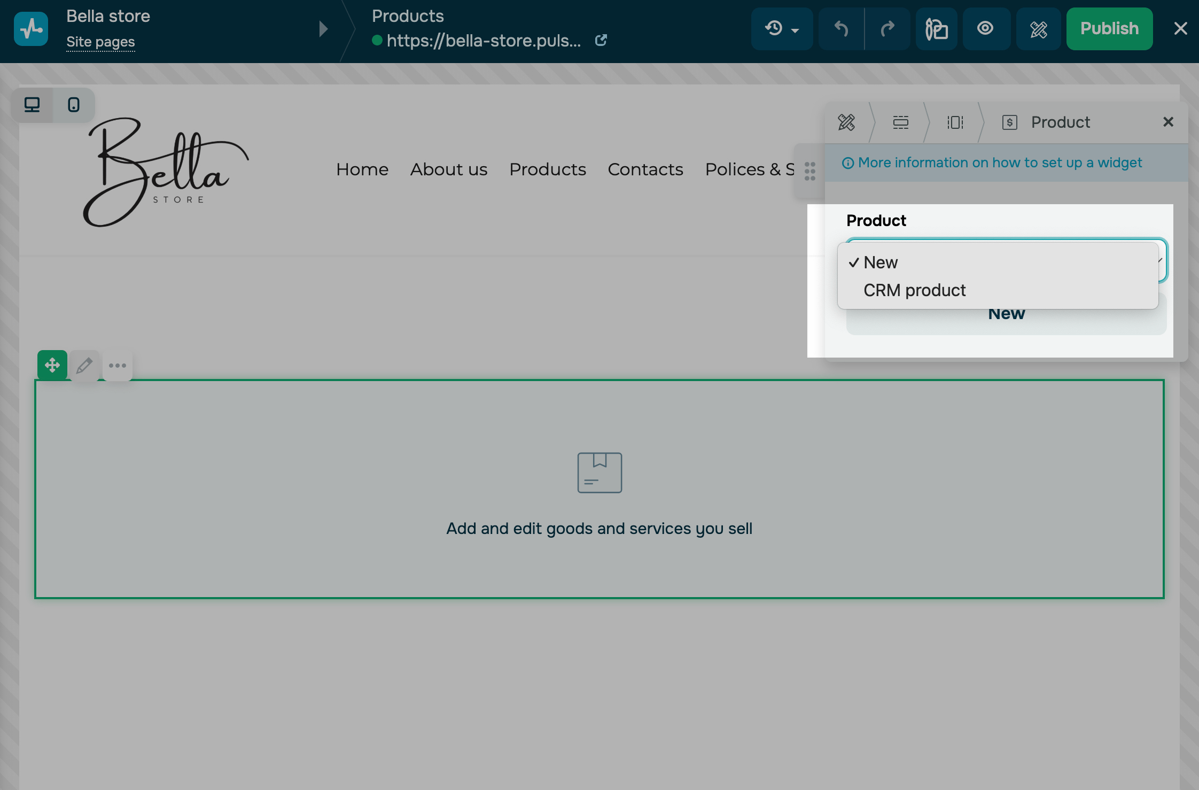Open the preview eye icon
The height and width of the screenshot is (790, 1199).
[985, 29]
